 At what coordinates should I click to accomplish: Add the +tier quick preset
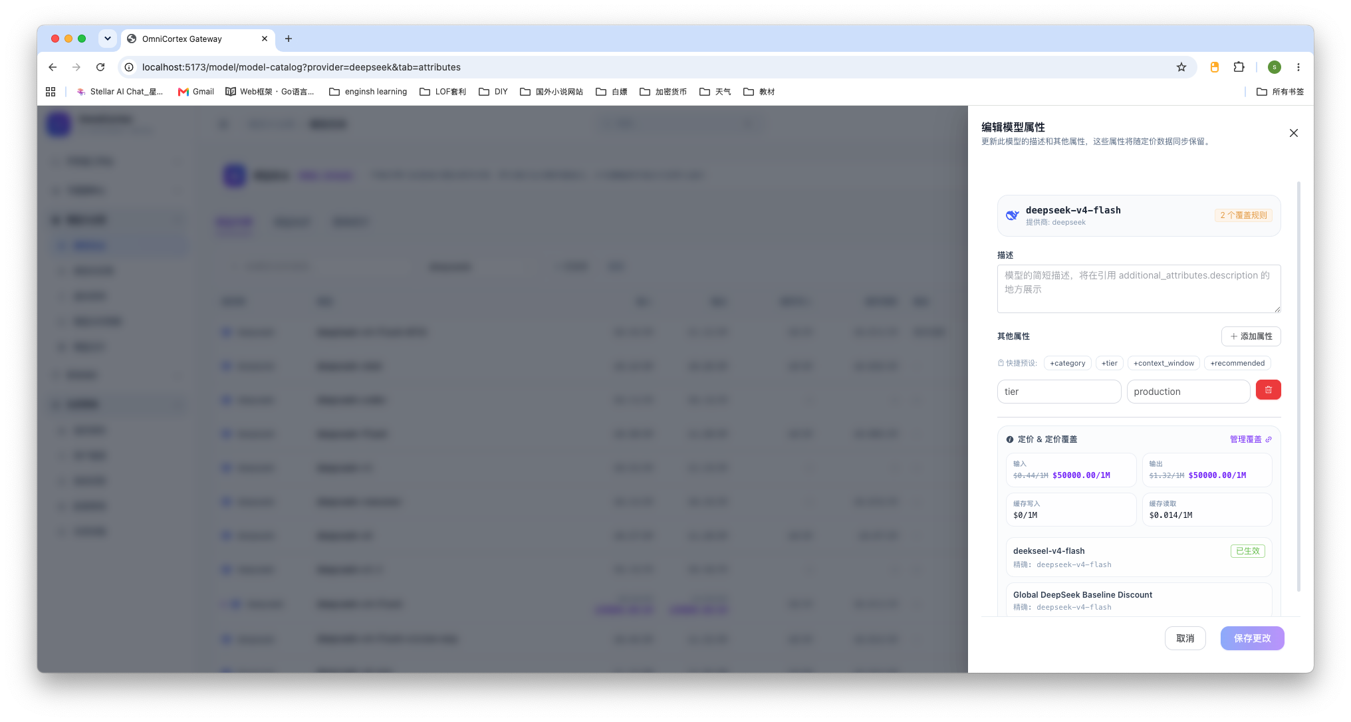pyautogui.click(x=1109, y=363)
